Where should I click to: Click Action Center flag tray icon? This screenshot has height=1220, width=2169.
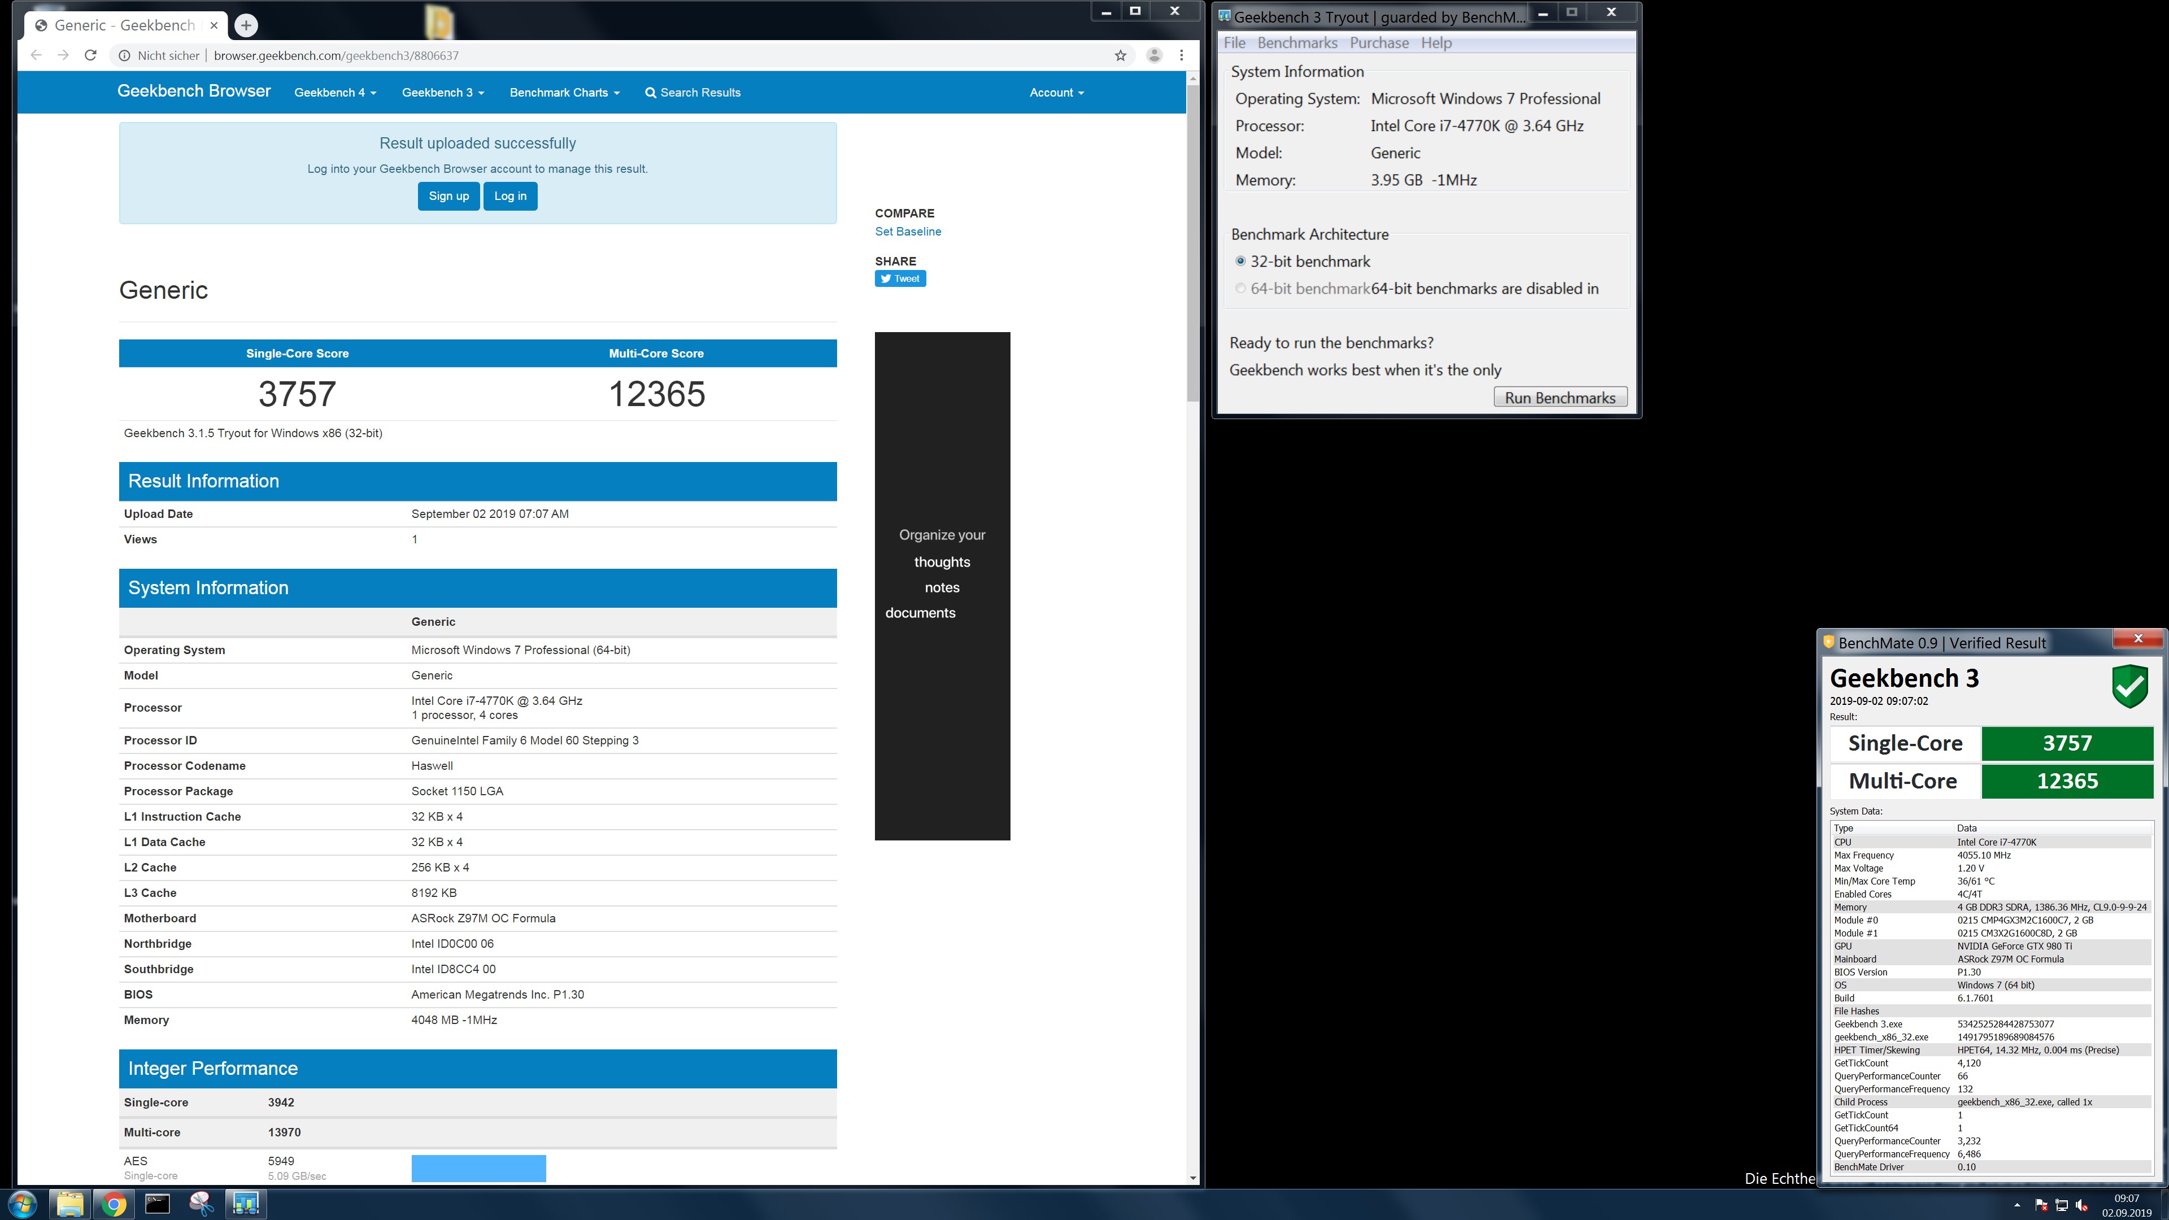pos(2041,1205)
